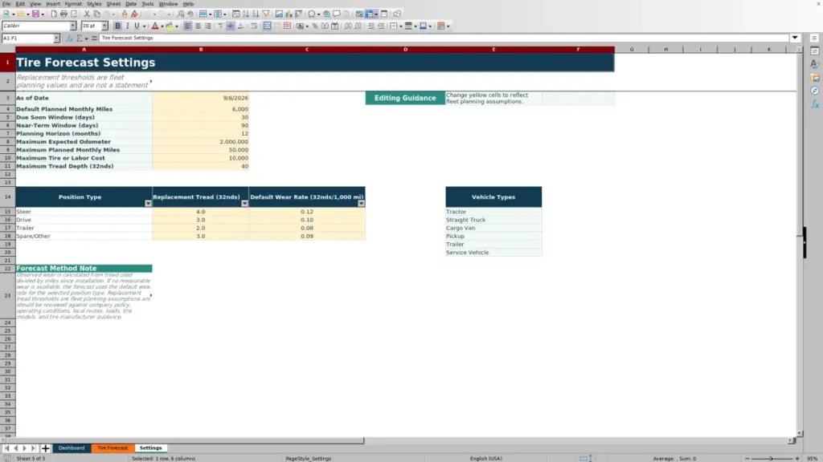Click the Print icon in toolbar

pos(63,14)
